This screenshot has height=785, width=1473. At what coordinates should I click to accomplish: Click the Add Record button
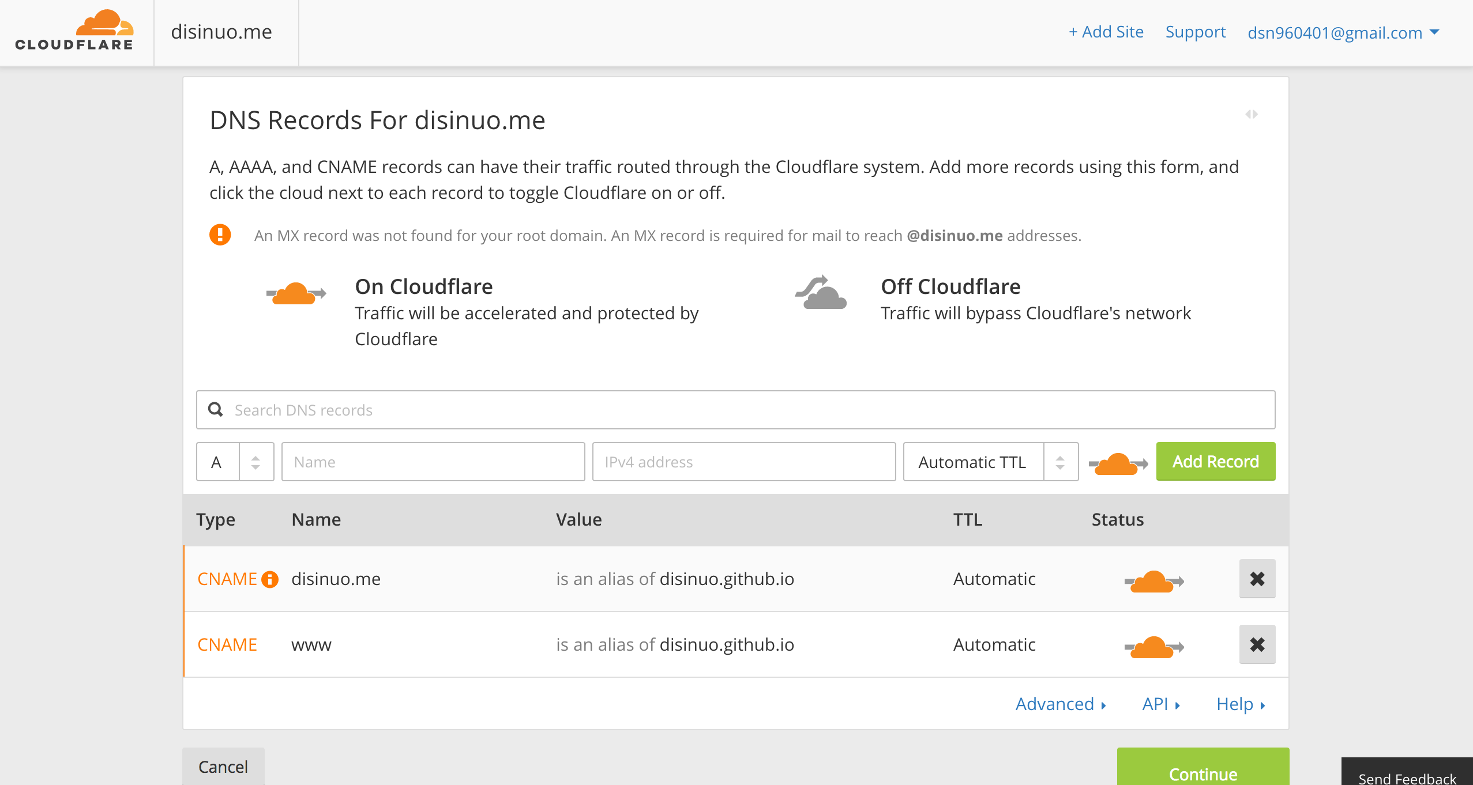(x=1216, y=461)
